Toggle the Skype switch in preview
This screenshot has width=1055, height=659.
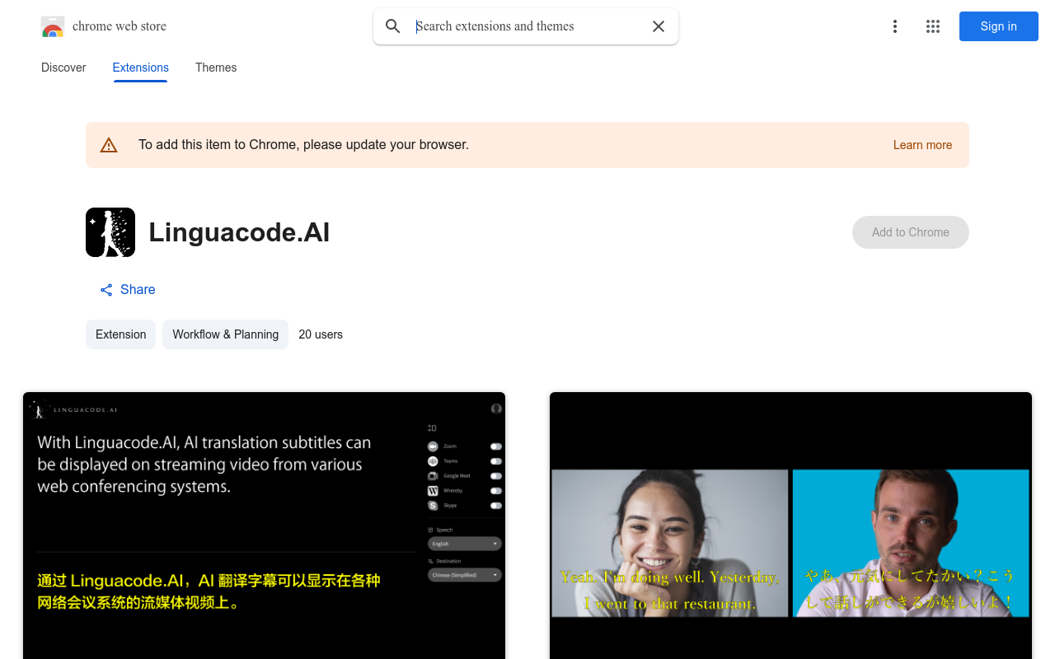click(496, 506)
